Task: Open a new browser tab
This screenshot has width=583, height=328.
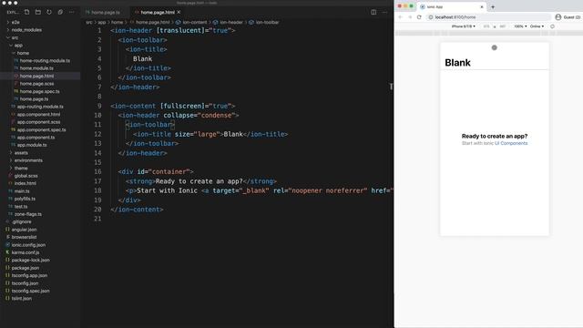Action: coord(493,6)
